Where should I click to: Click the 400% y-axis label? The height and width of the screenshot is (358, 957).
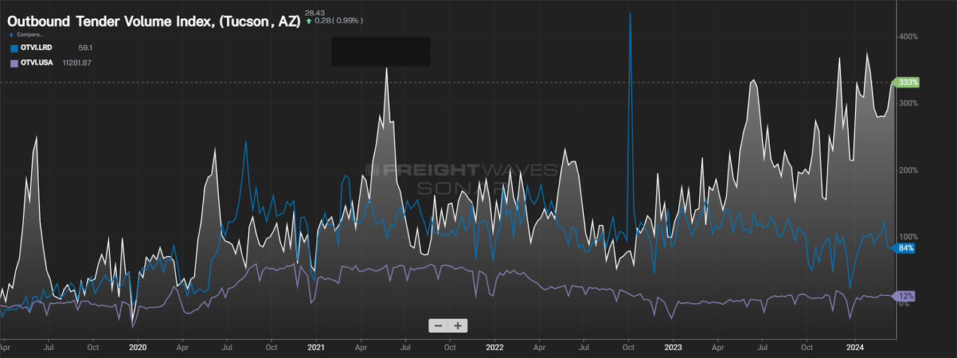click(908, 36)
